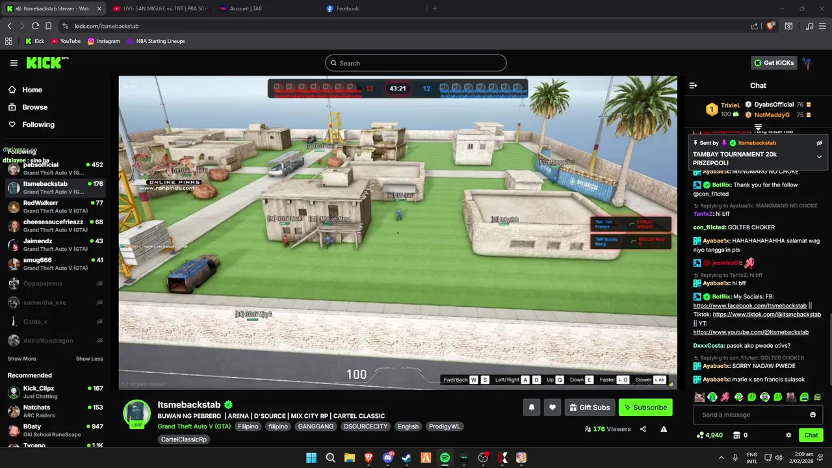Image resolution: width=832 pixels, height=468 pixels.
Task: Bookmark this page in the address bar
Action: point(48,26)
